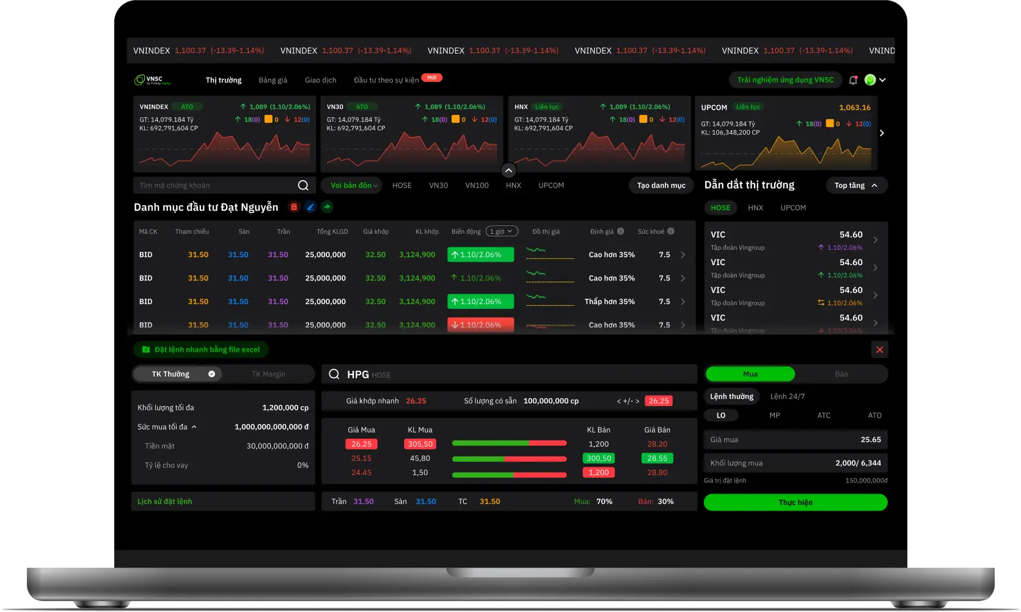Click the blue edit pencil icon

pos(310,207)
